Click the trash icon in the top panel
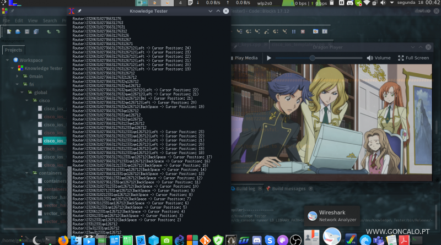 tap(332, 3)
